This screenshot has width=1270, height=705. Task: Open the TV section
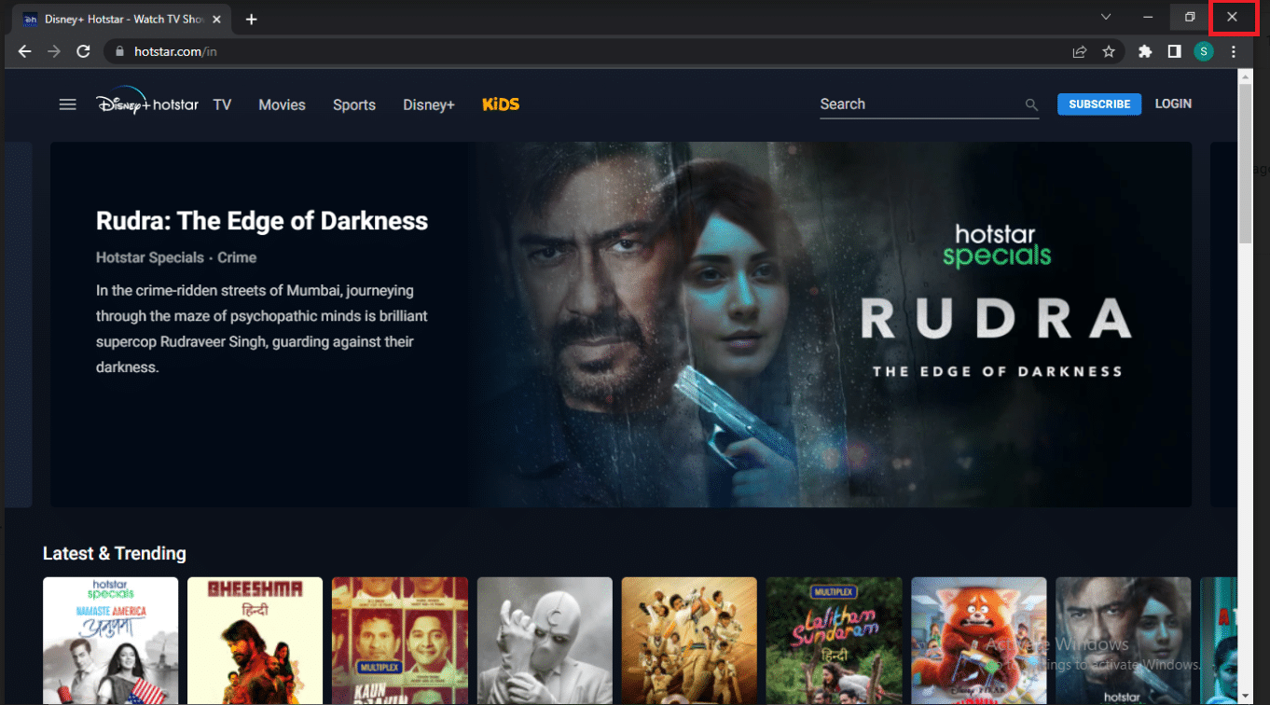pyautogui.click(x=222, y=104)
